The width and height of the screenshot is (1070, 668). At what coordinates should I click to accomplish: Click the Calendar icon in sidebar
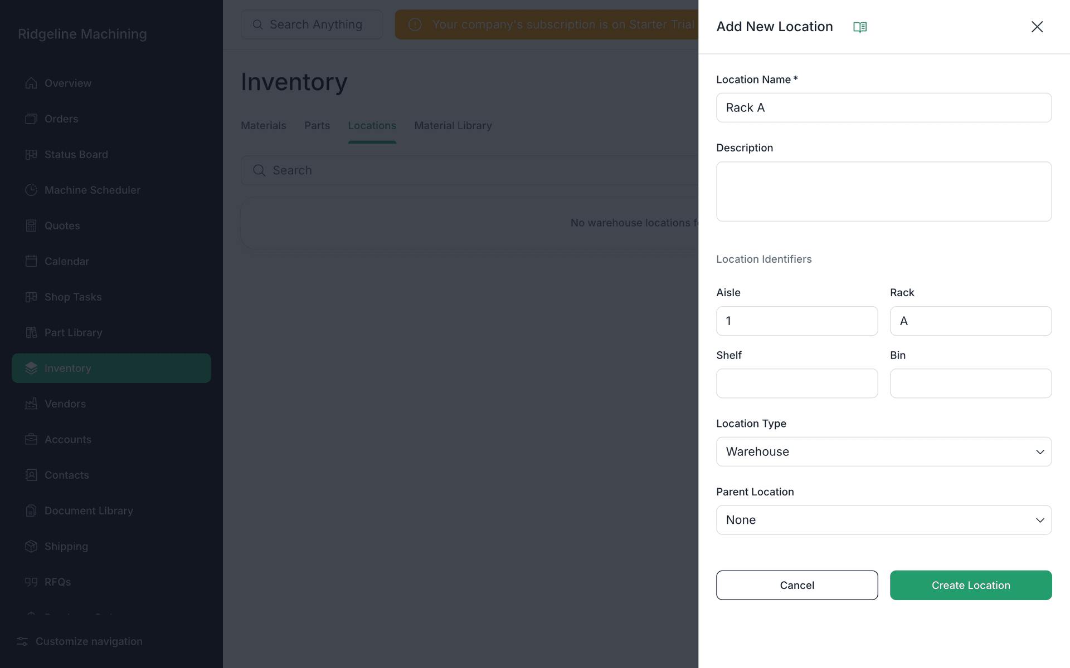[x=31, y=261]
